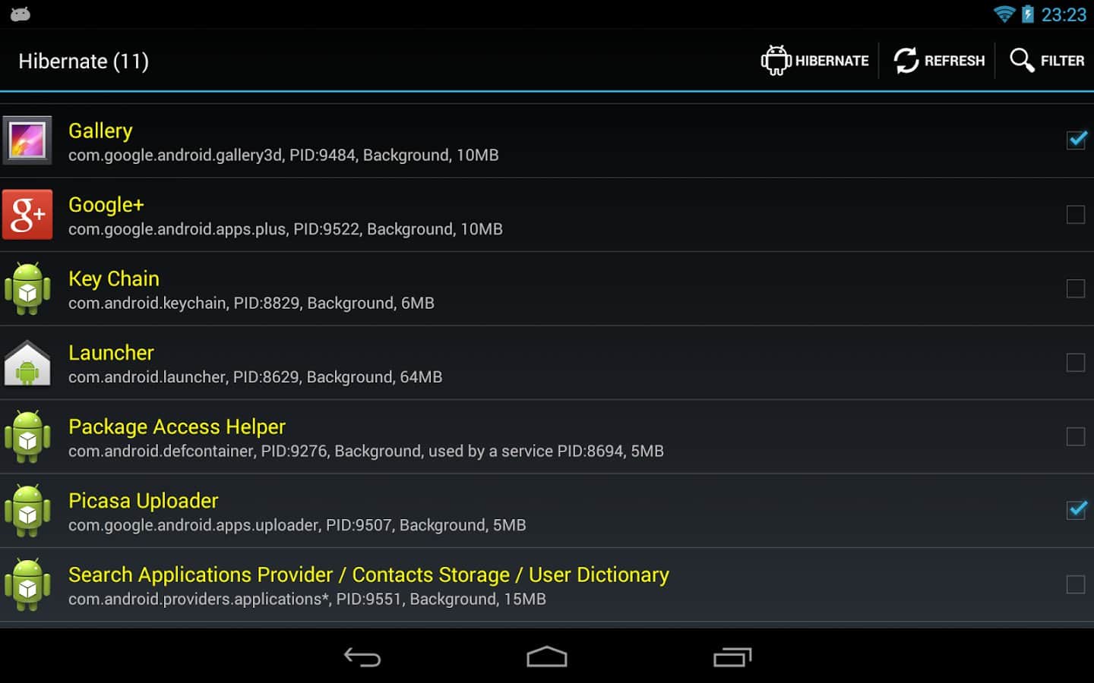This screenshot has width=1094, height=683.
Task: Open the Filter magnifier icon
Action: pos(1022,60)
